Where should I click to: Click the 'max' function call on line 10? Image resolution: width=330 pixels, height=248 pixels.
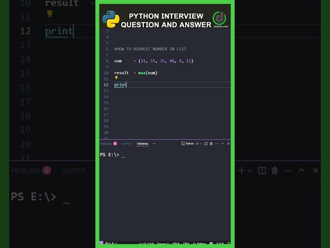click(142, 73)
